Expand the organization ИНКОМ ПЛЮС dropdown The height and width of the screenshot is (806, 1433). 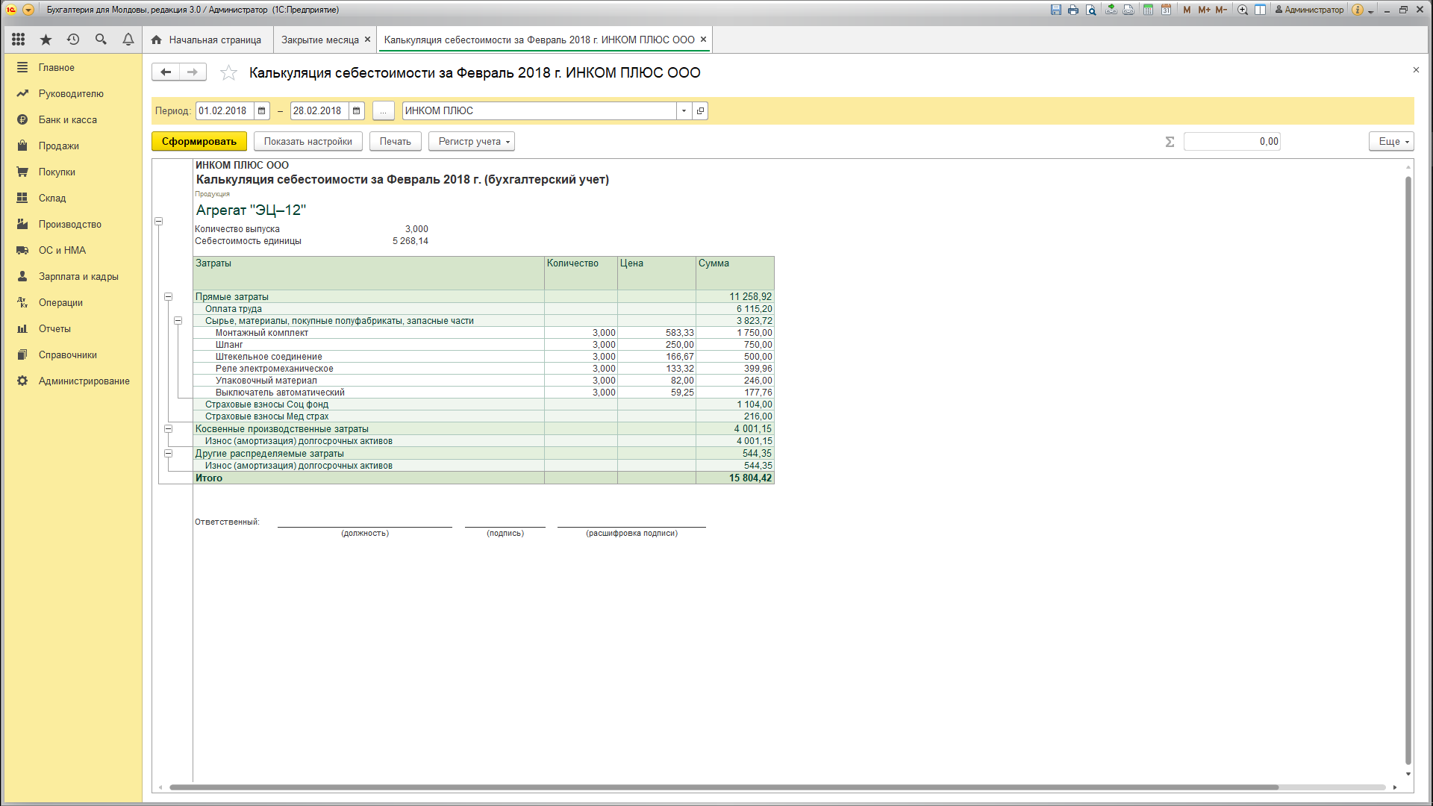684,110
